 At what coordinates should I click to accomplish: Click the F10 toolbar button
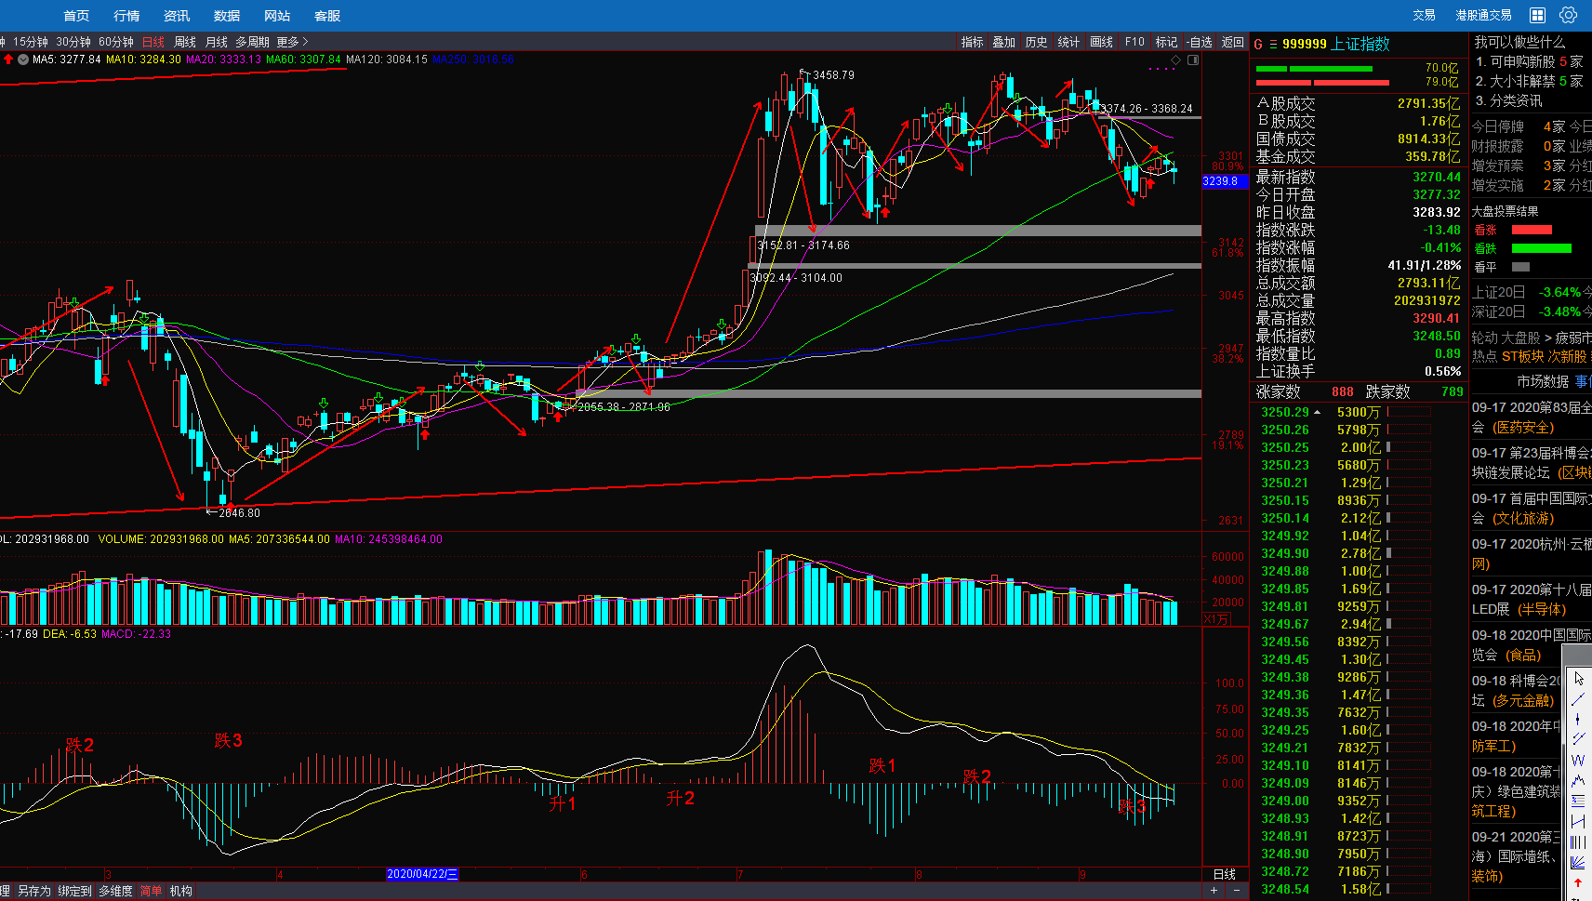(x=1134, y=42)
